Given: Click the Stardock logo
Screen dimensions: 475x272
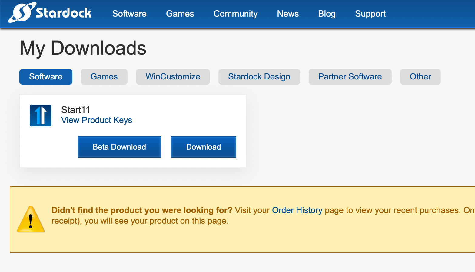Looking at the screenshot, I should (x=50, y=13).
